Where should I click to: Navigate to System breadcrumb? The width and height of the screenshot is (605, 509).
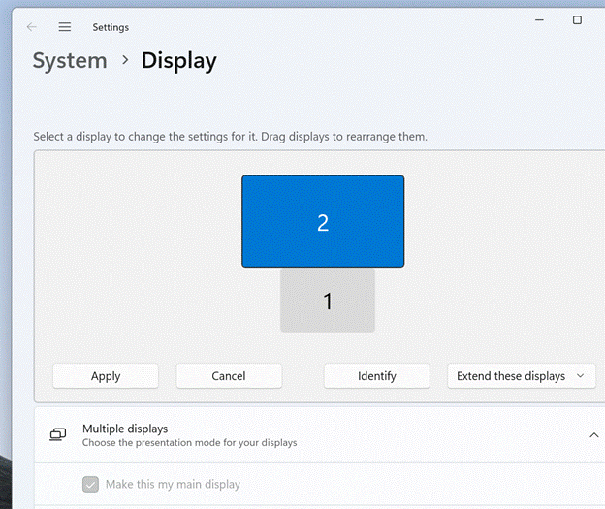point(70,60)
